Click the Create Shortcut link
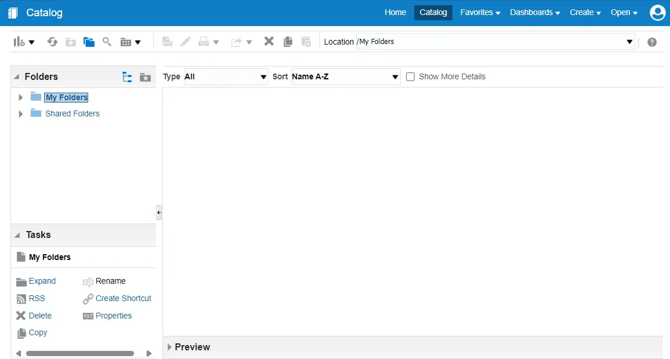This screenshot has height=359, width=670. (x=123, y=298)
